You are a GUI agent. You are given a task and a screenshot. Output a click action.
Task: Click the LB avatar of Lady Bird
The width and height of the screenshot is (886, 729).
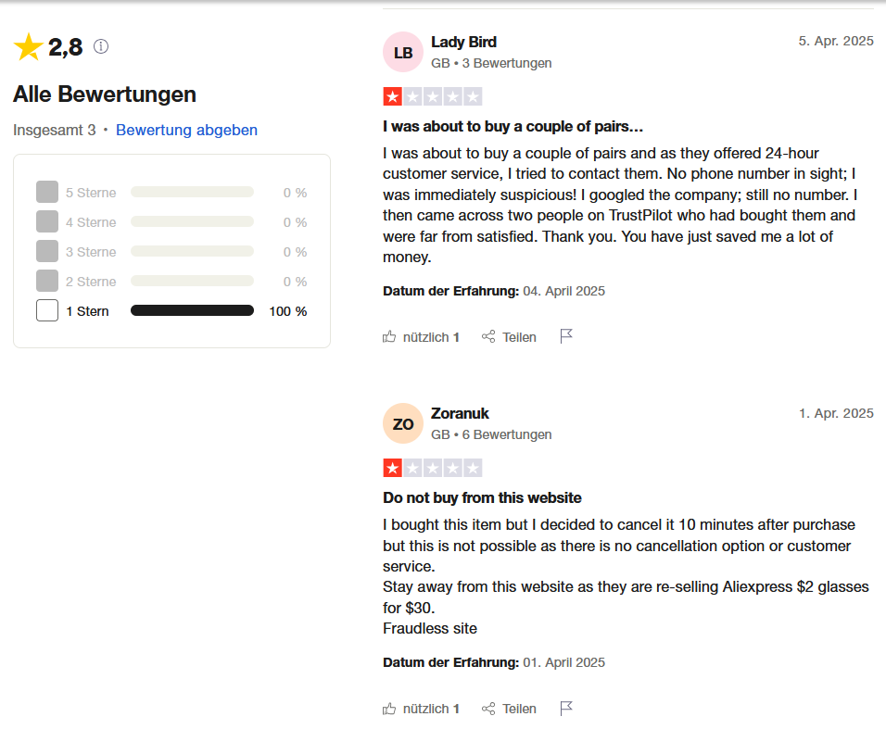click(x=403, y=53)
